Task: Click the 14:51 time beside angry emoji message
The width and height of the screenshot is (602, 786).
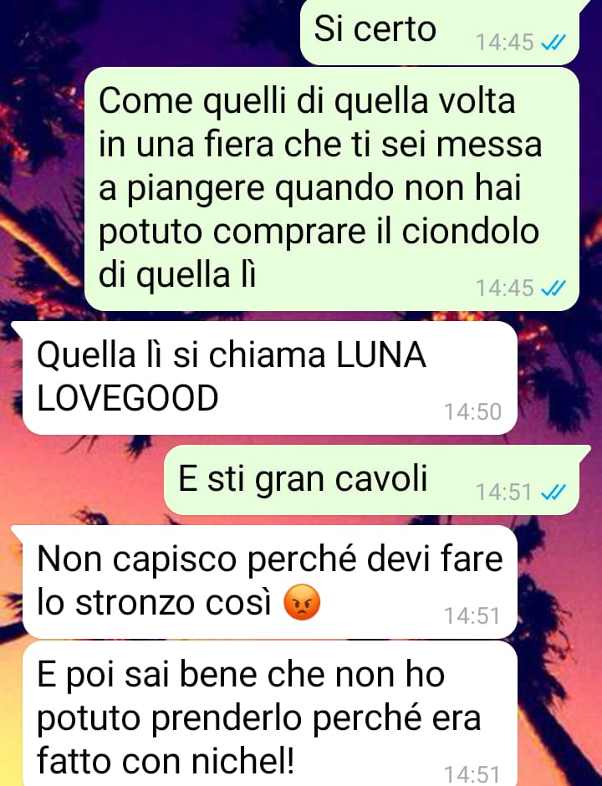Action: (472, 616)
